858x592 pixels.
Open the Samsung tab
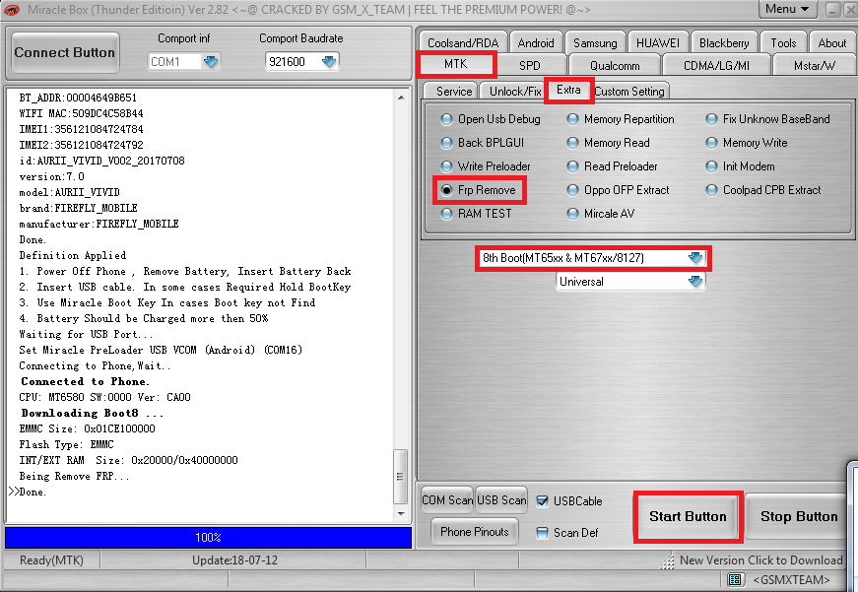[595, 42]
